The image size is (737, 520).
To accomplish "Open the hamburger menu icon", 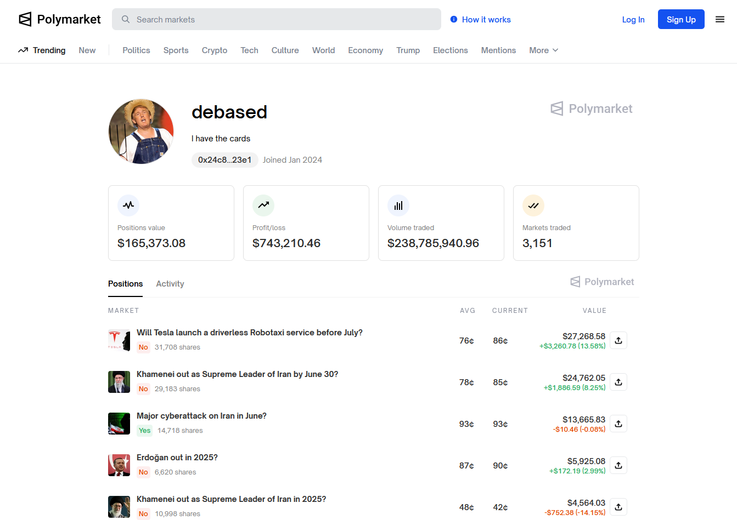I will click(x=720, y=19).
